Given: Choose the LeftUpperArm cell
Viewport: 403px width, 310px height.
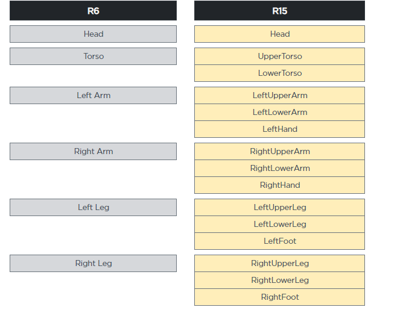Looking at the screenshot, I should coord(279,95).
